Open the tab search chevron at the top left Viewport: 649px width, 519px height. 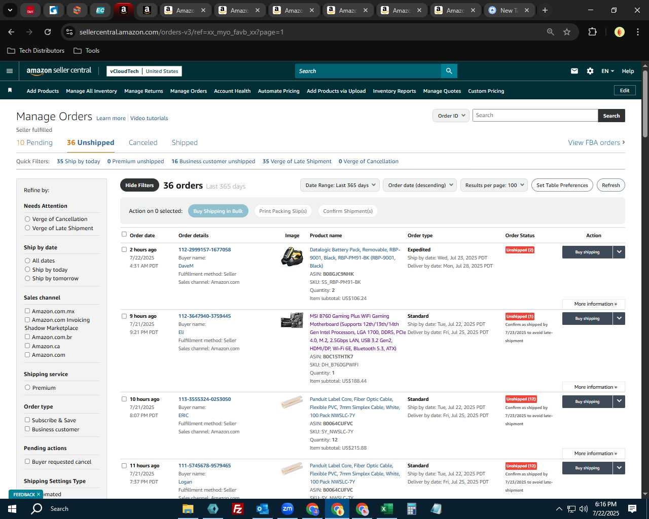point(10,10)
